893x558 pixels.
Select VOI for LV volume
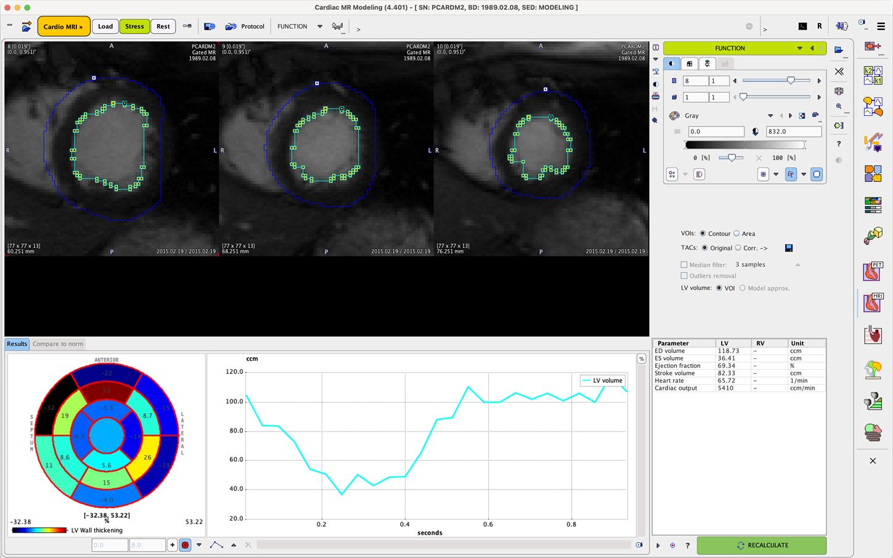pyautogui.click(x=719, y=288)
